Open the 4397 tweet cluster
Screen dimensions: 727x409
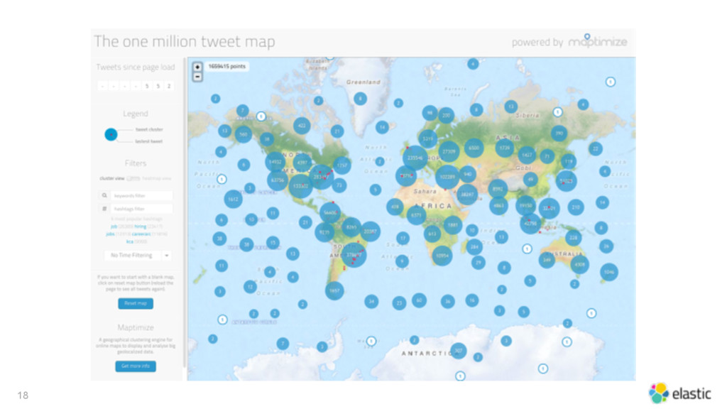point(302,163)
